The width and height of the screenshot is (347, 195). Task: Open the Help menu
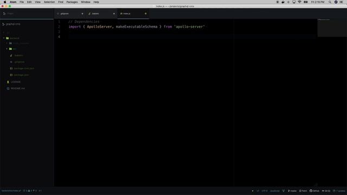click(x=96, y=2)
